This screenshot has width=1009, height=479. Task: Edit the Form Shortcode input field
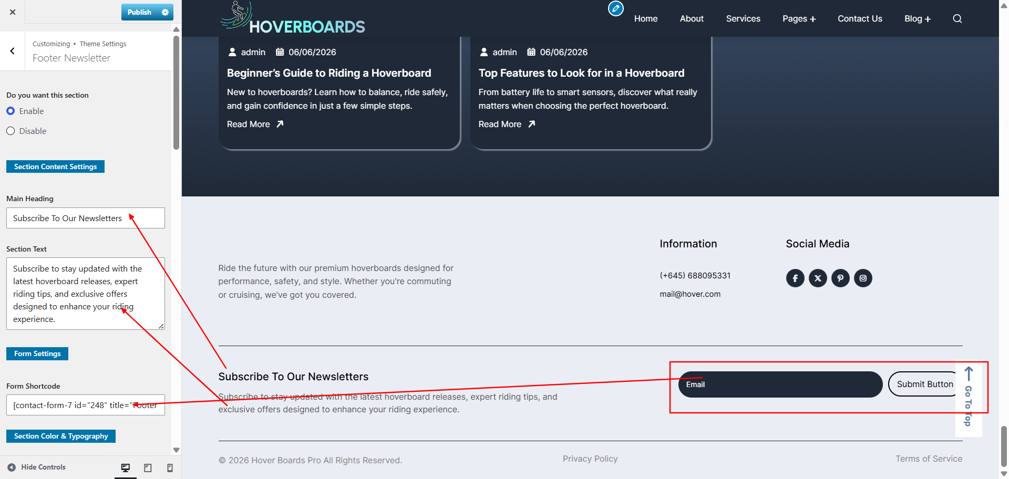pos(86,405)
